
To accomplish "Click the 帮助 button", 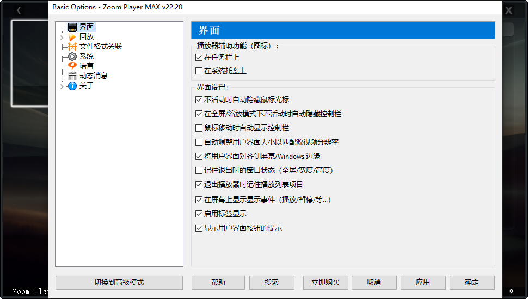I will click(218, 283).
